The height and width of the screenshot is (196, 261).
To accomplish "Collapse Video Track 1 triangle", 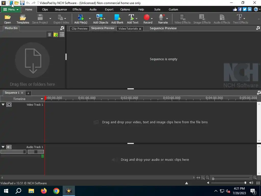I will click(x=3, y=105).
